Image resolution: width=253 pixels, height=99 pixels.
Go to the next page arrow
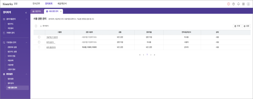[151, 55]
